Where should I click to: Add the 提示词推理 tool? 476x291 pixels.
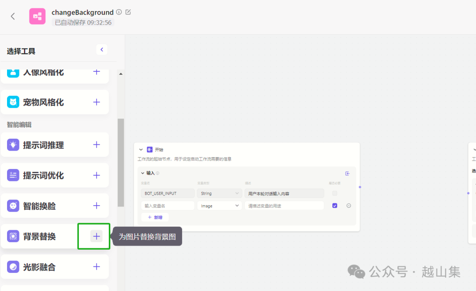(x=97, y=145)
